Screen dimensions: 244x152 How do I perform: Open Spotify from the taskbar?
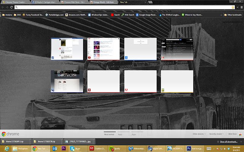pyautogui.click(x=117, y=149)
